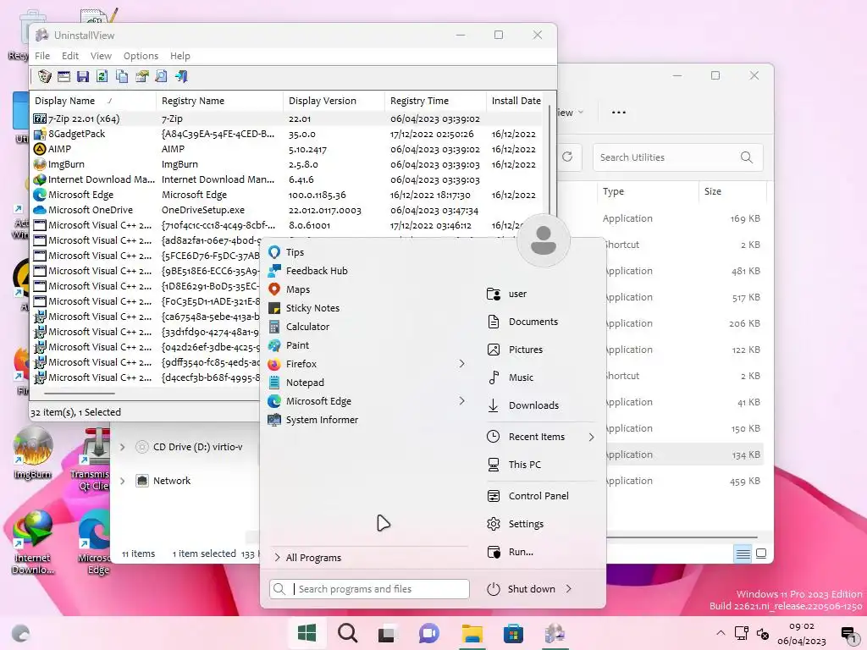Open This PC from the Start menu
The width and height of the screenshot is (867, 650).
(541, 465)
